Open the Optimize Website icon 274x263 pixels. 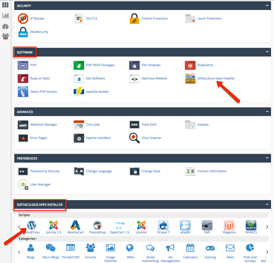pyautogui.click(x=134, y=78)
